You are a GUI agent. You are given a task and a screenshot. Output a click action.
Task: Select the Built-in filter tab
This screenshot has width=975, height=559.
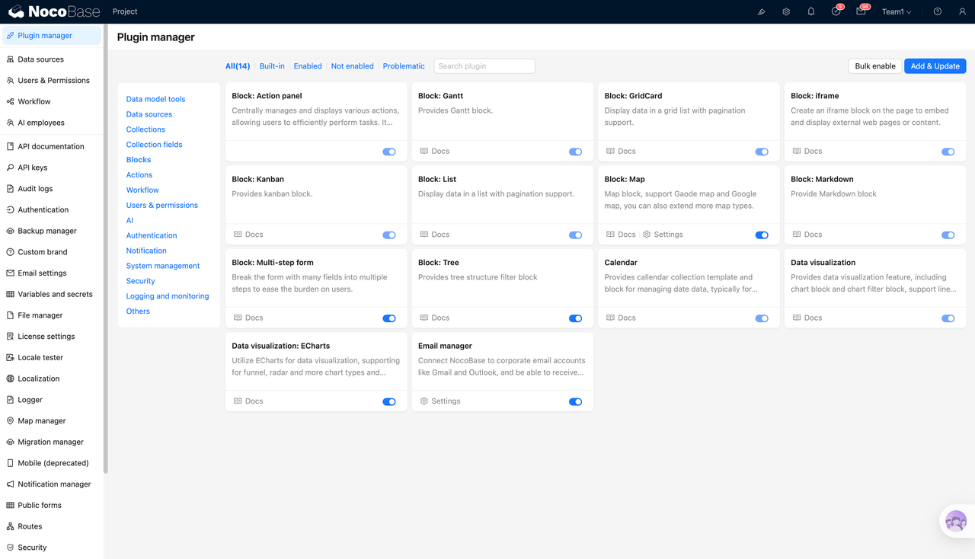point(272,66)
